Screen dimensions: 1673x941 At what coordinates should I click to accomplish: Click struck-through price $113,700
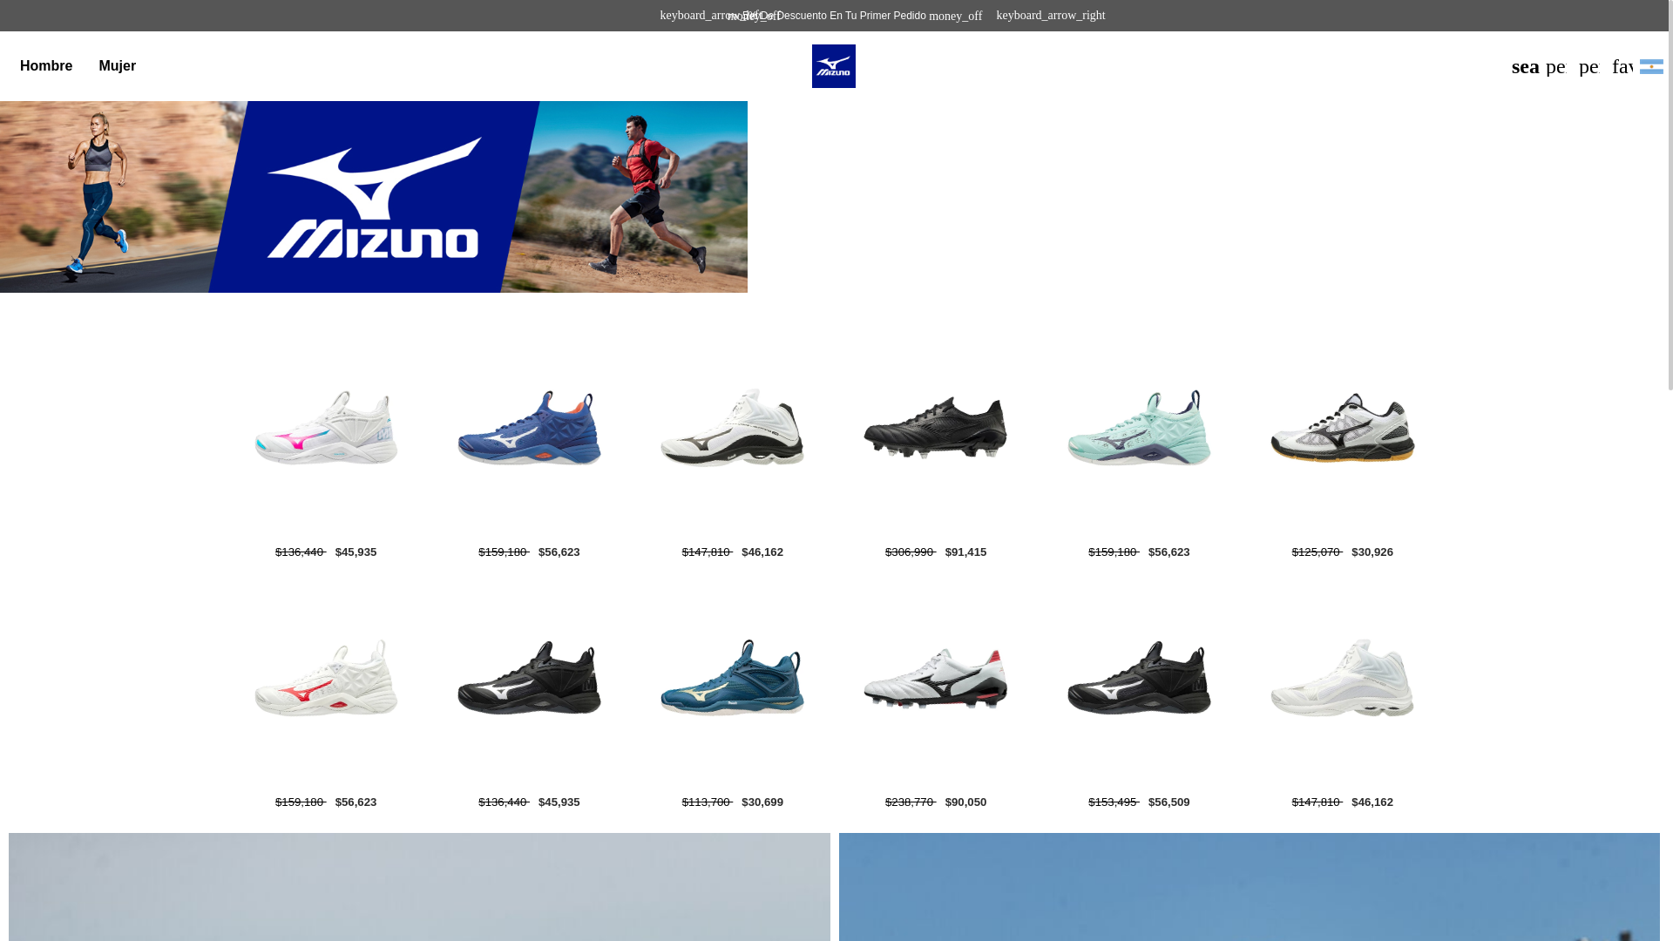pyautogui.click(x=707, y=802)
